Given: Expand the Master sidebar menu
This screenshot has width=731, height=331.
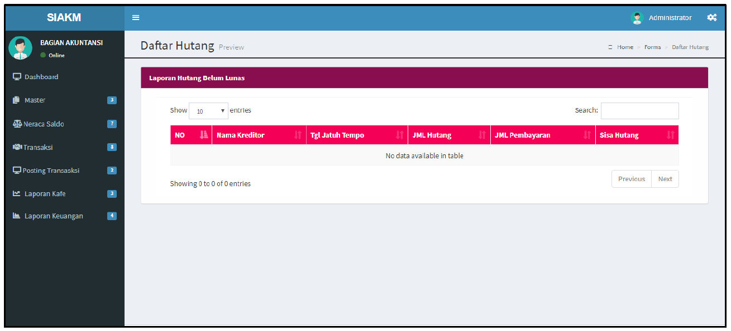Looking at the screenshot, I should coord(35,100).
